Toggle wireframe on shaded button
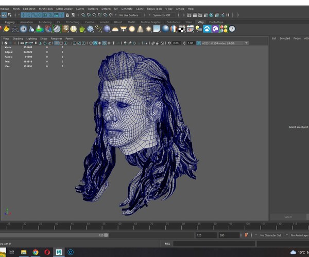Image resolution: width=309 pixels, height=257 pixels. tap(104, 43)
